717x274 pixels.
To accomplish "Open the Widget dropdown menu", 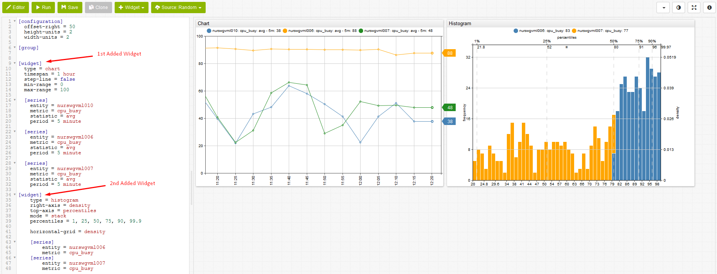I will click(132, 8).
